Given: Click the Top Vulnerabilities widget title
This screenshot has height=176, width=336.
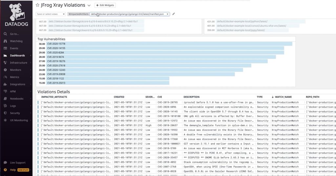Looking at the screenshot, I should (x=51, y=39).
